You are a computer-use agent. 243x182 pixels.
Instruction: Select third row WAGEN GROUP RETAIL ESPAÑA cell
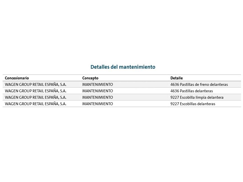36,97
